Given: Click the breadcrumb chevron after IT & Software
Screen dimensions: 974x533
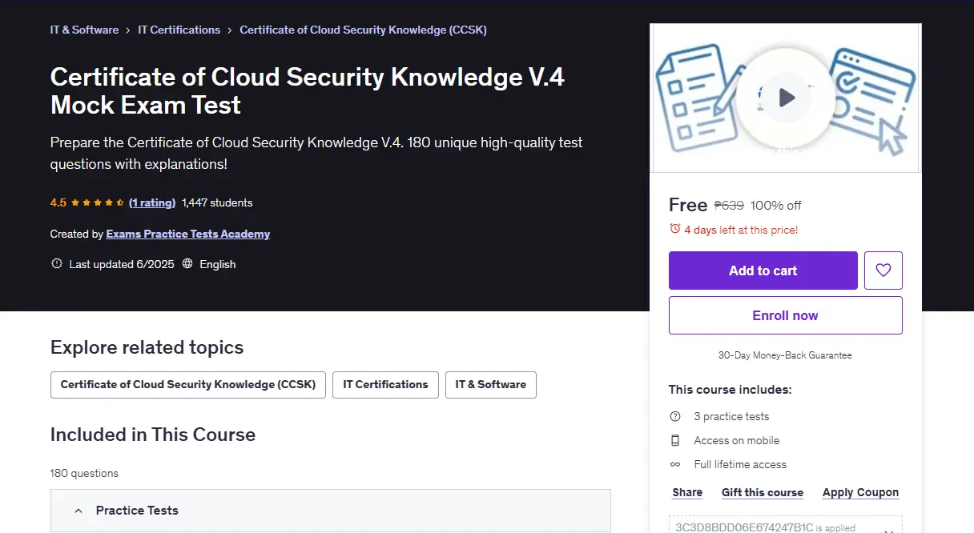Looking at the screenshot, I should click(x=128, y=30).
